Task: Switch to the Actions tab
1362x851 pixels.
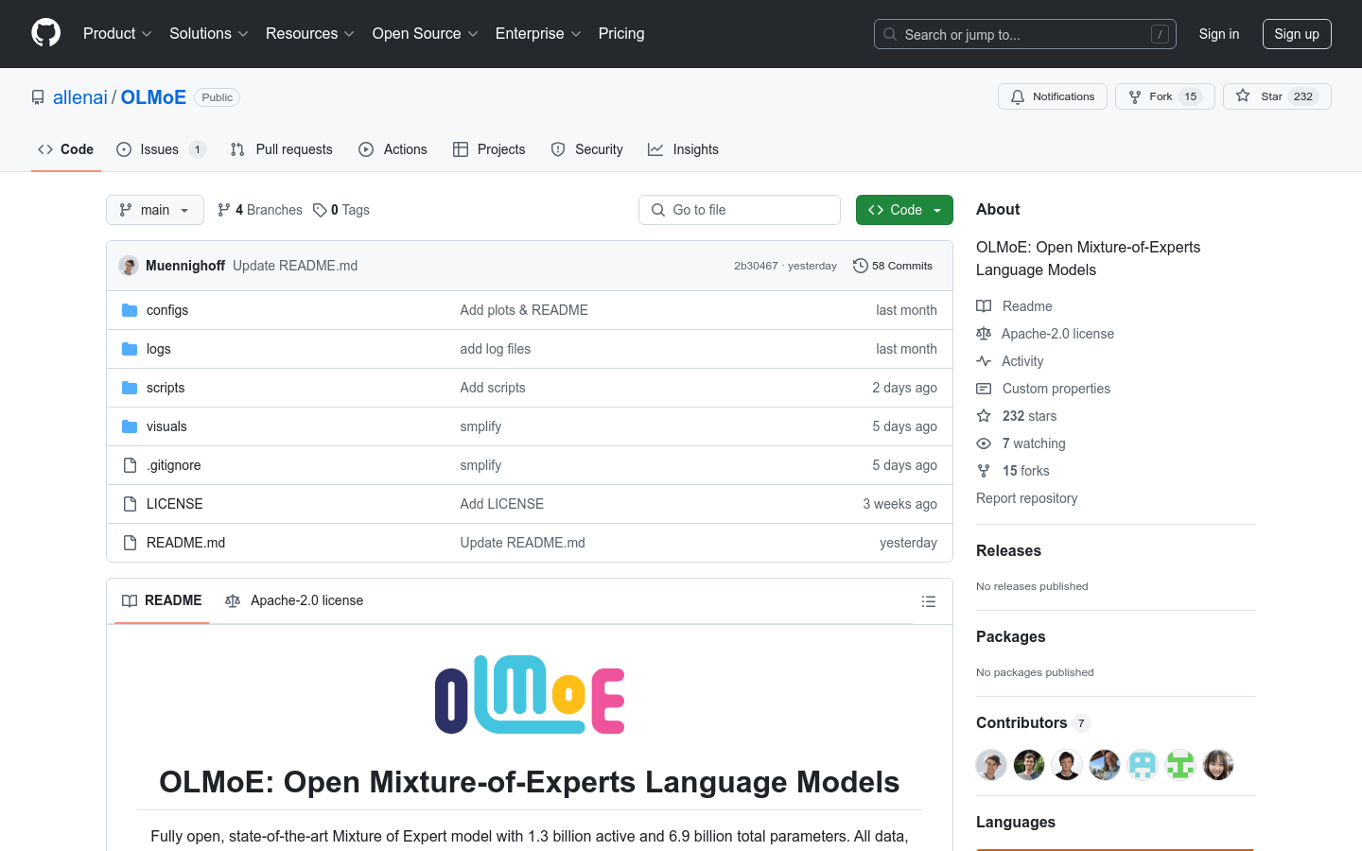Action: click(x=393, y=149)
